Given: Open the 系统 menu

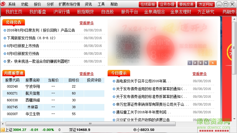Looking at the screenshot, I should [12, 4].
